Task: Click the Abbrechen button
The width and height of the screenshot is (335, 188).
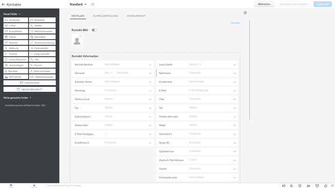Action: click(264, 4)
